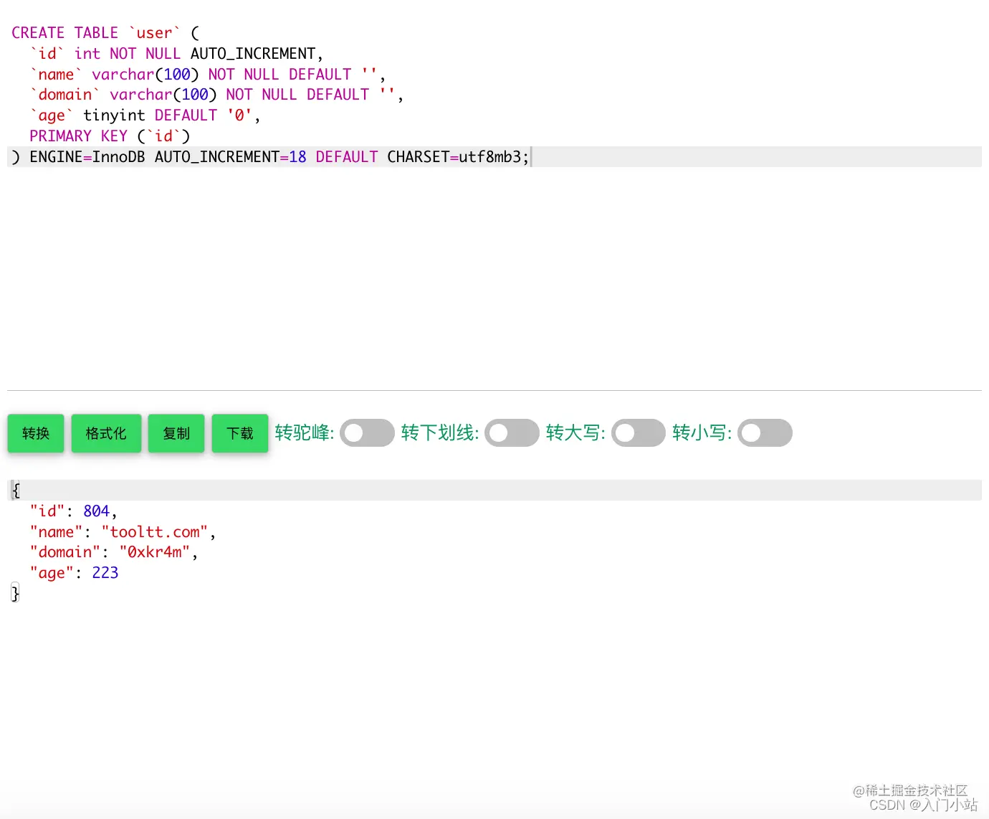989x819 pixels.
Task: Click the empty area of SQL input editor
Action: (494, 280)
